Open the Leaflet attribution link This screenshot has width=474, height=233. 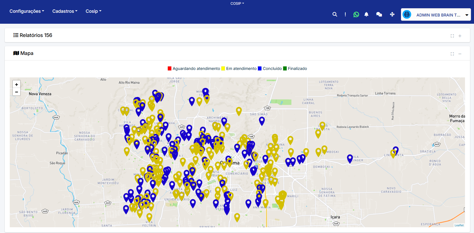[459, 225]
